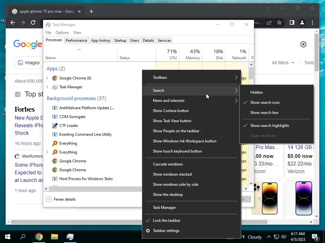Toggle Show Task View button
This screenshot has height=243, width=325.
[x=191, y=121]
